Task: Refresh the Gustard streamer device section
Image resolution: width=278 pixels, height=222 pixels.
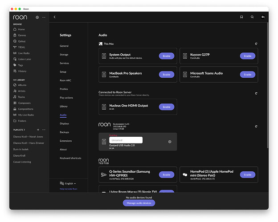Action: [256, 127]
